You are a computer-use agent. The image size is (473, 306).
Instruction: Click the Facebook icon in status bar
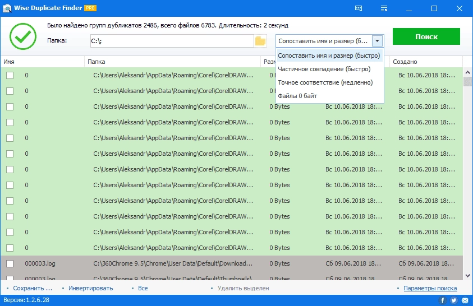tap(443, 300)
